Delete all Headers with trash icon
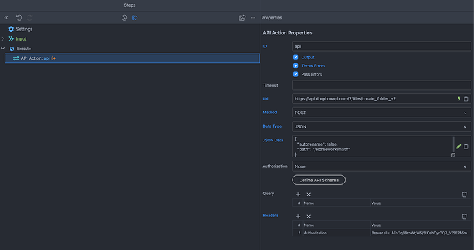The image size is (474, 250). pyautogui.click(x=464, y=216)
